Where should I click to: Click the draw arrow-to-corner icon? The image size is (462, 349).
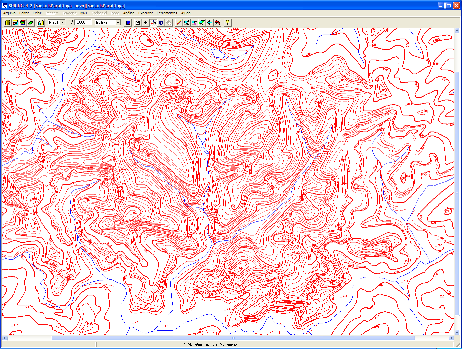click(138, 23)
